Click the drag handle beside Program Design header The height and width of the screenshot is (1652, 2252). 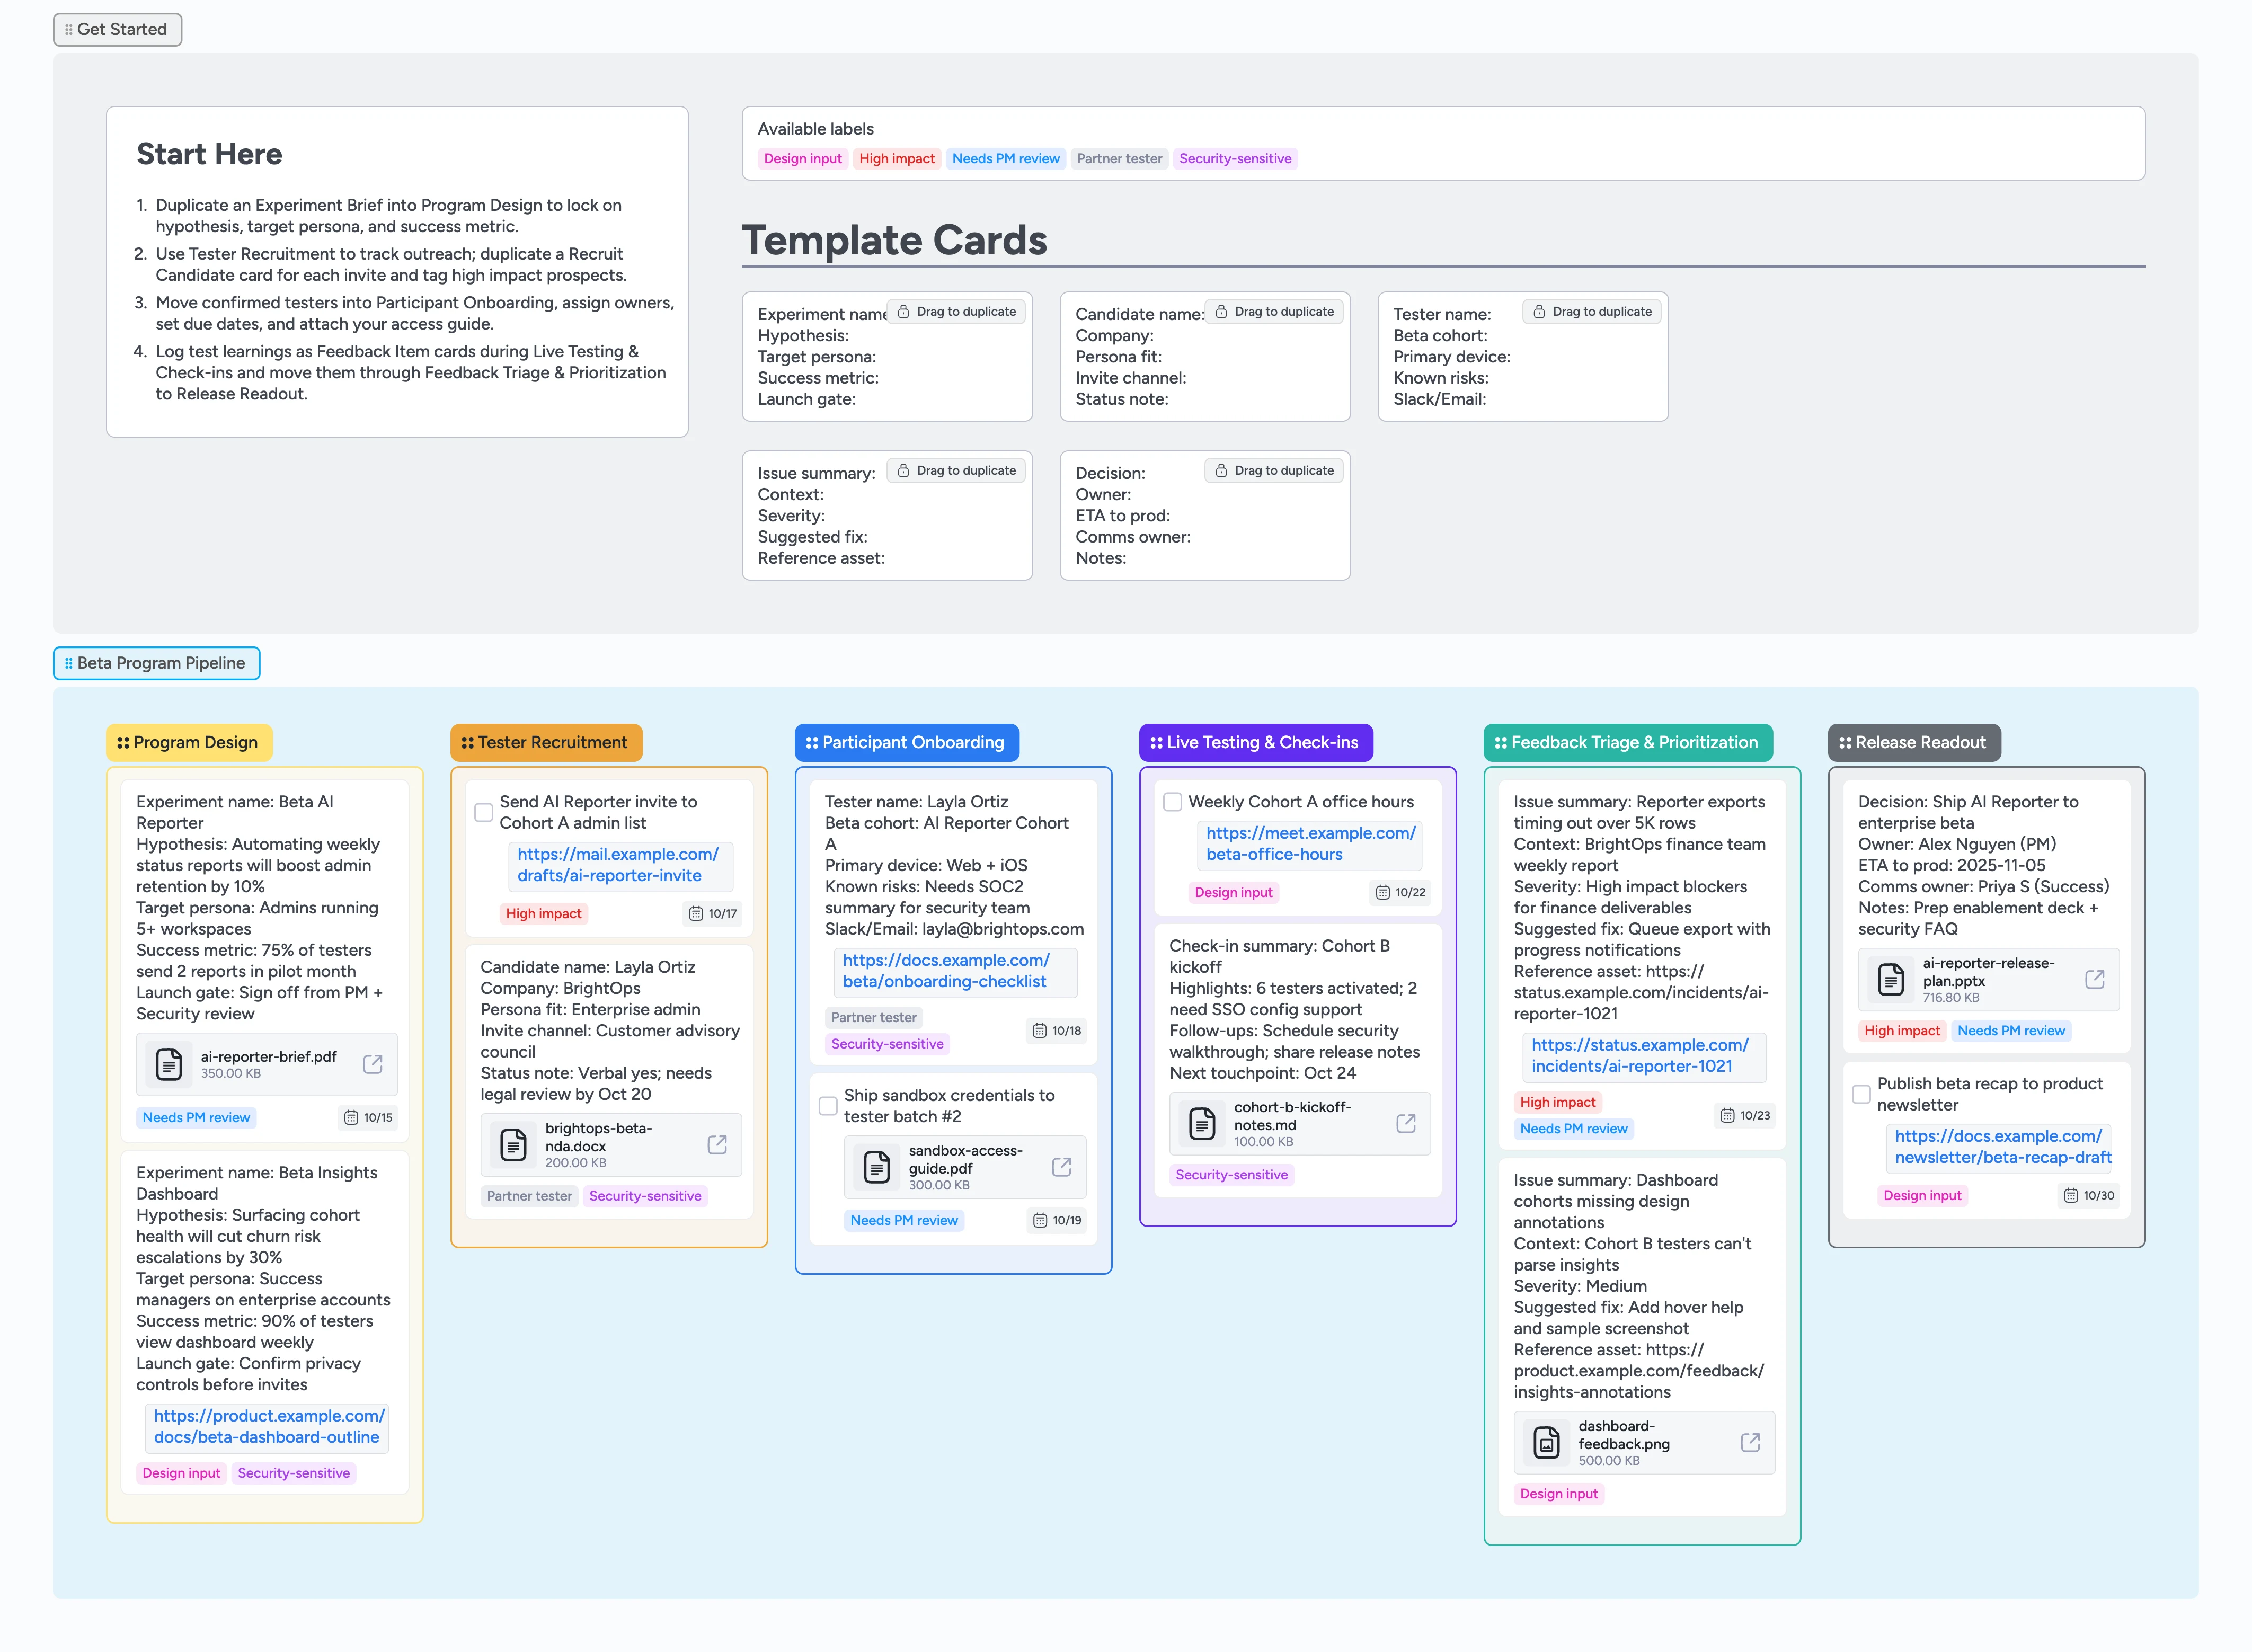124,742
